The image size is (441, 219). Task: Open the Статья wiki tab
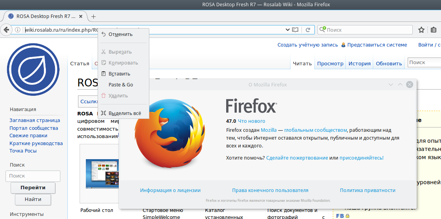pos(80,64)
